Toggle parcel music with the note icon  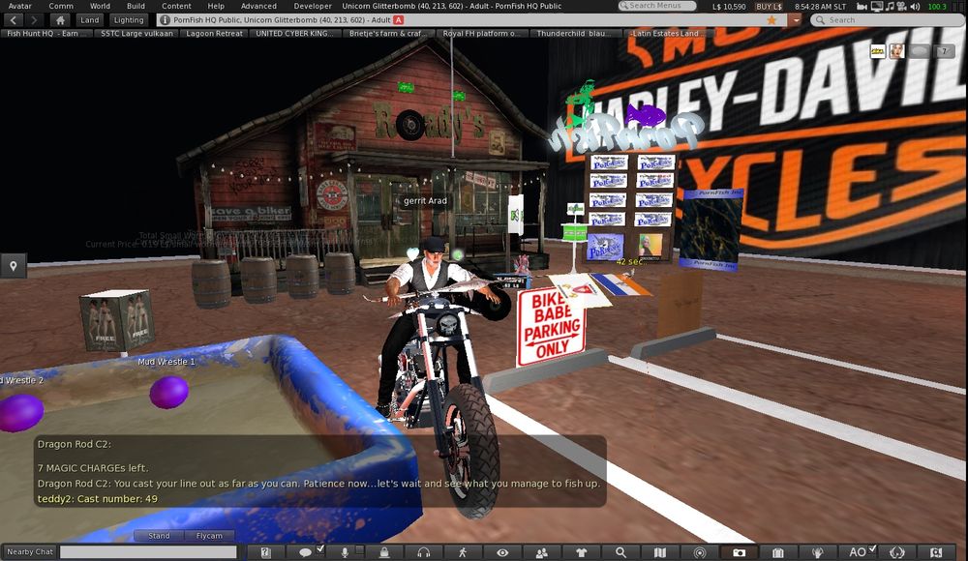(x=890, y=6)
